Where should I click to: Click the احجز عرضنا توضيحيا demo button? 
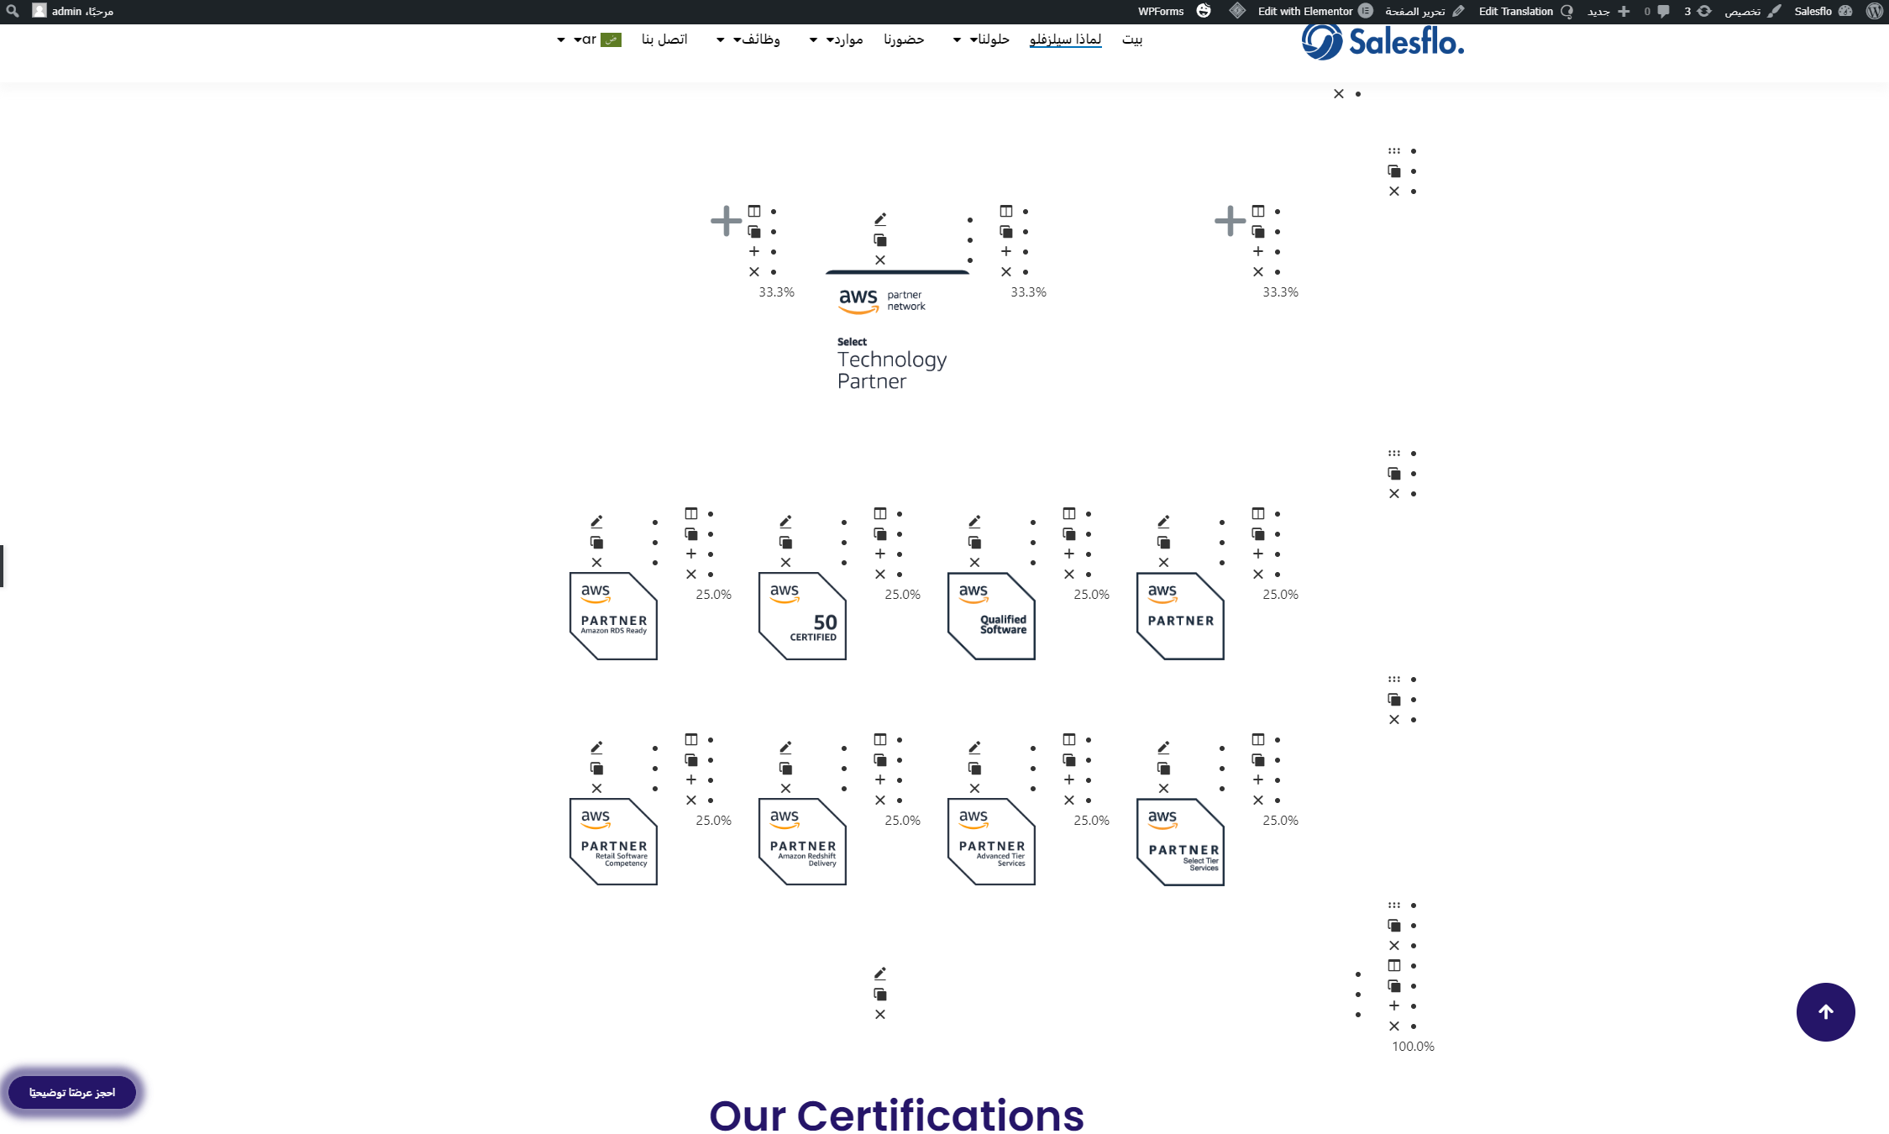[x=72, y=1092]
